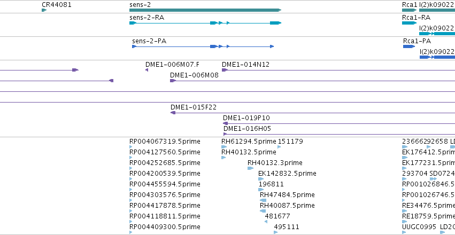Click the RH47484.5prime reverse EST arrow
The image size is (455, 235).
(x=263, y=200)
